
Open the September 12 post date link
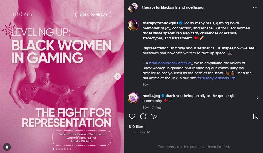point(139,132)
